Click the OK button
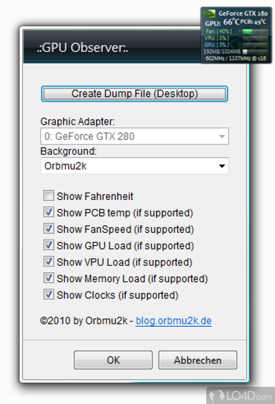Screen dimensions: 275x404 click(113, 360)
